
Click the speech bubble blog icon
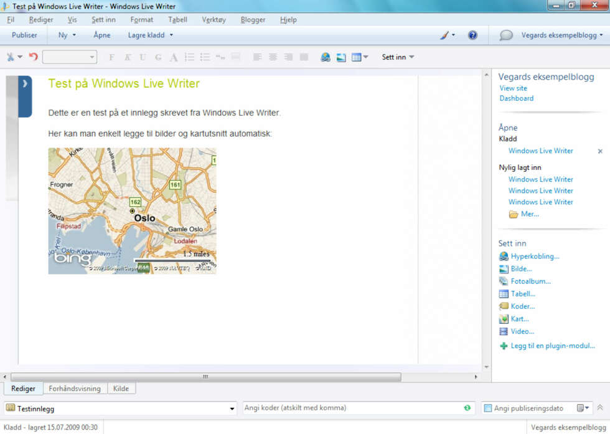coord(505,35)
